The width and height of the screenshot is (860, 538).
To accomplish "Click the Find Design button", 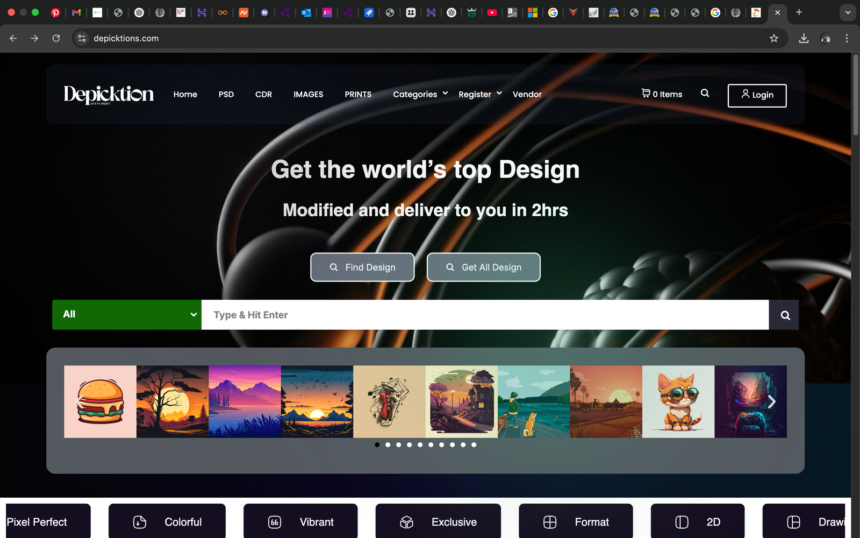I will (362, 267).
